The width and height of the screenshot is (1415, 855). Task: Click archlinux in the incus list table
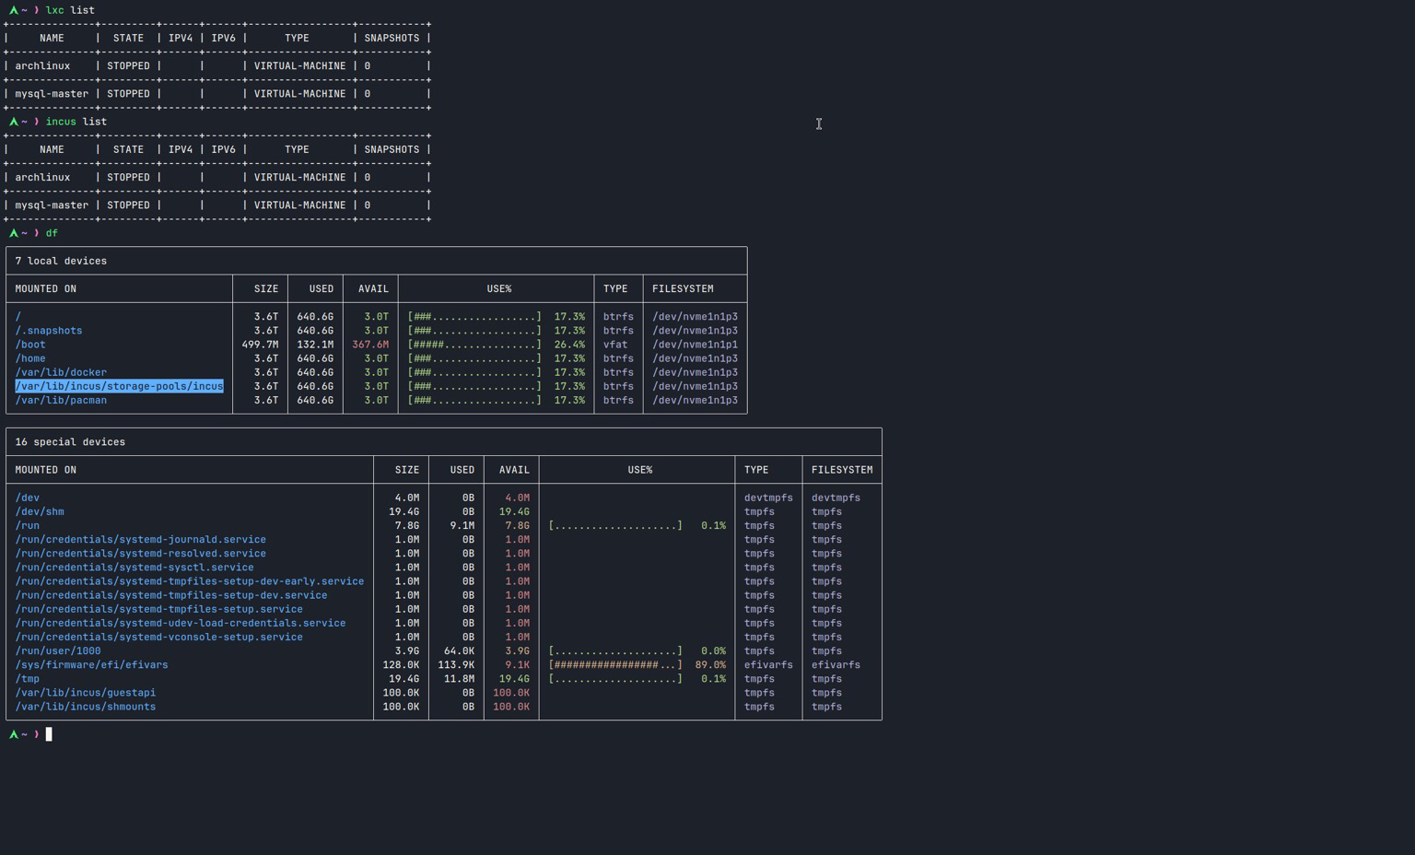[x=42, y=178]
